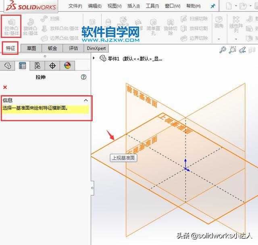The width and height of the screenshot is (258, 245).
Task: Open the 文件(F) menu
Action: click(75, 6)
